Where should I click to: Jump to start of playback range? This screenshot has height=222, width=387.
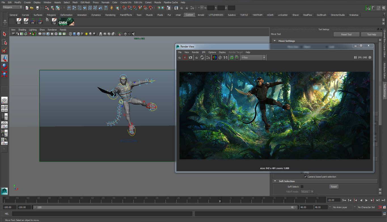coord(344,200)
